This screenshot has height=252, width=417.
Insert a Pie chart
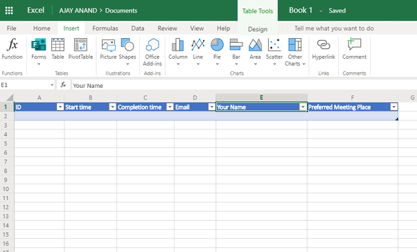(x=217, y=49)
